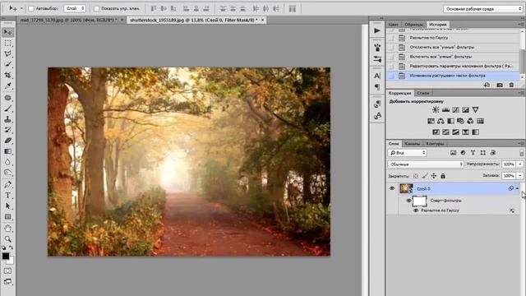Select the Horizontal Type tool
This screenshot has width=526, height=296.
point(7,195)
